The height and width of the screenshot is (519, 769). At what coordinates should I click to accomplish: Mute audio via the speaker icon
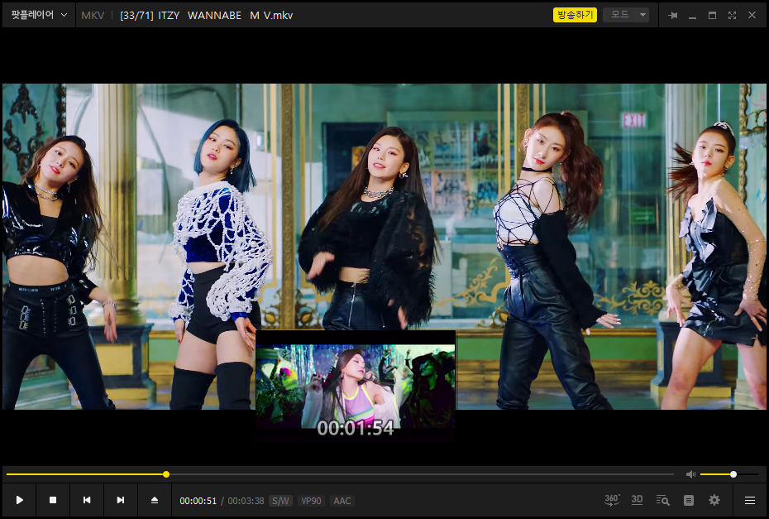pyautogui.click(x=690, y=473)
